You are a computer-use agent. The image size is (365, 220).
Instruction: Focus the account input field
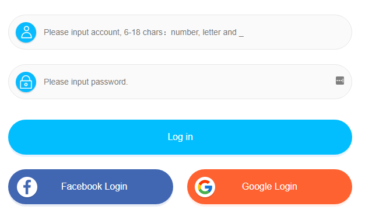pyautogui.click(x=180, y=32)
